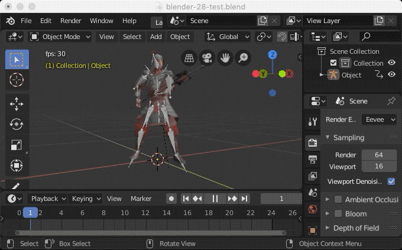Hide the Object in outliner

point(391,75)
